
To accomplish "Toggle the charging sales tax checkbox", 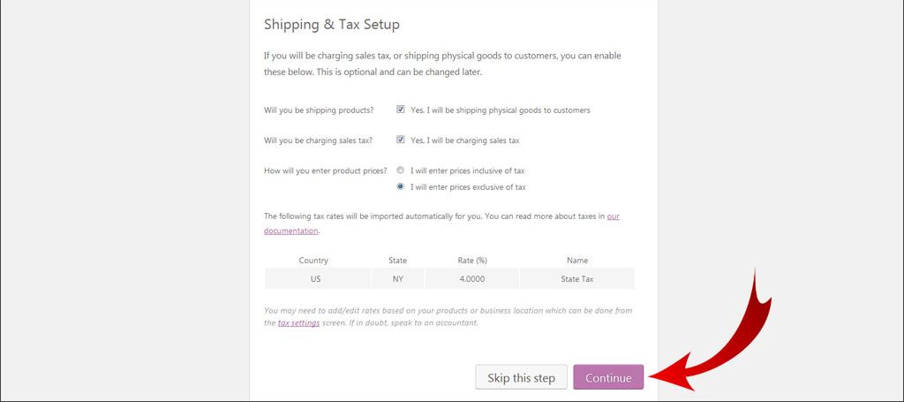I will pos(401,140).
